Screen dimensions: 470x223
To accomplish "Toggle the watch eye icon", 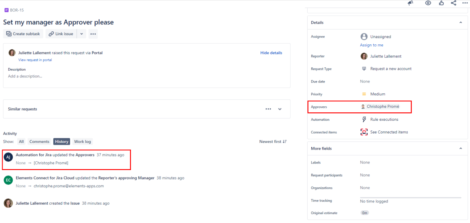I will click(x=428, y=3).
